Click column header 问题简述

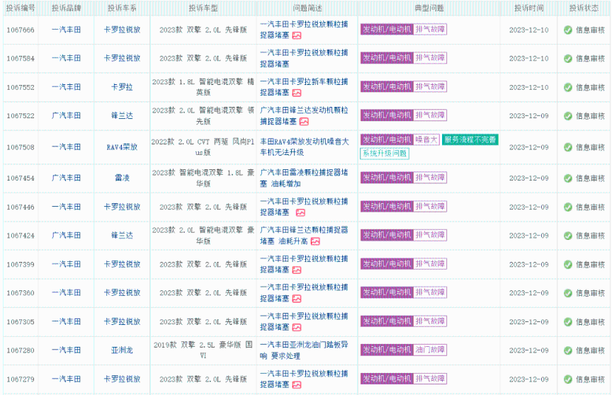click(307, 8)
